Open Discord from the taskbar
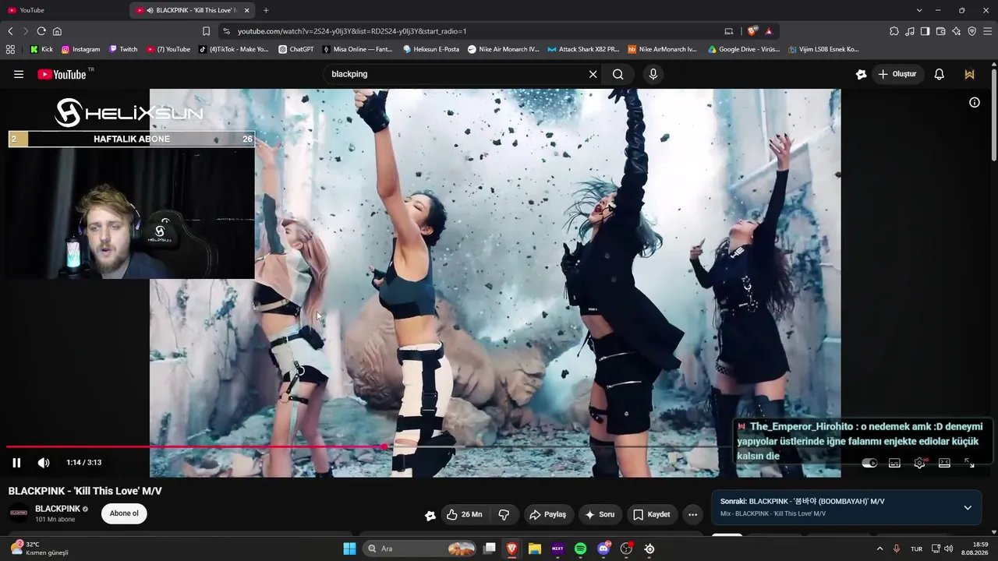Screen dimensions: 998x561 (603, 549)
